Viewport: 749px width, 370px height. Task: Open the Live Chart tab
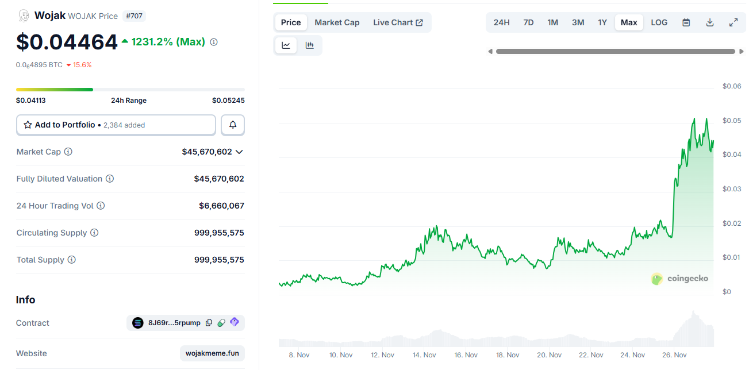click(x=398, y=22)
